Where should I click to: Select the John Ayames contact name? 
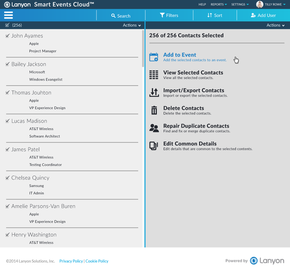27,36
